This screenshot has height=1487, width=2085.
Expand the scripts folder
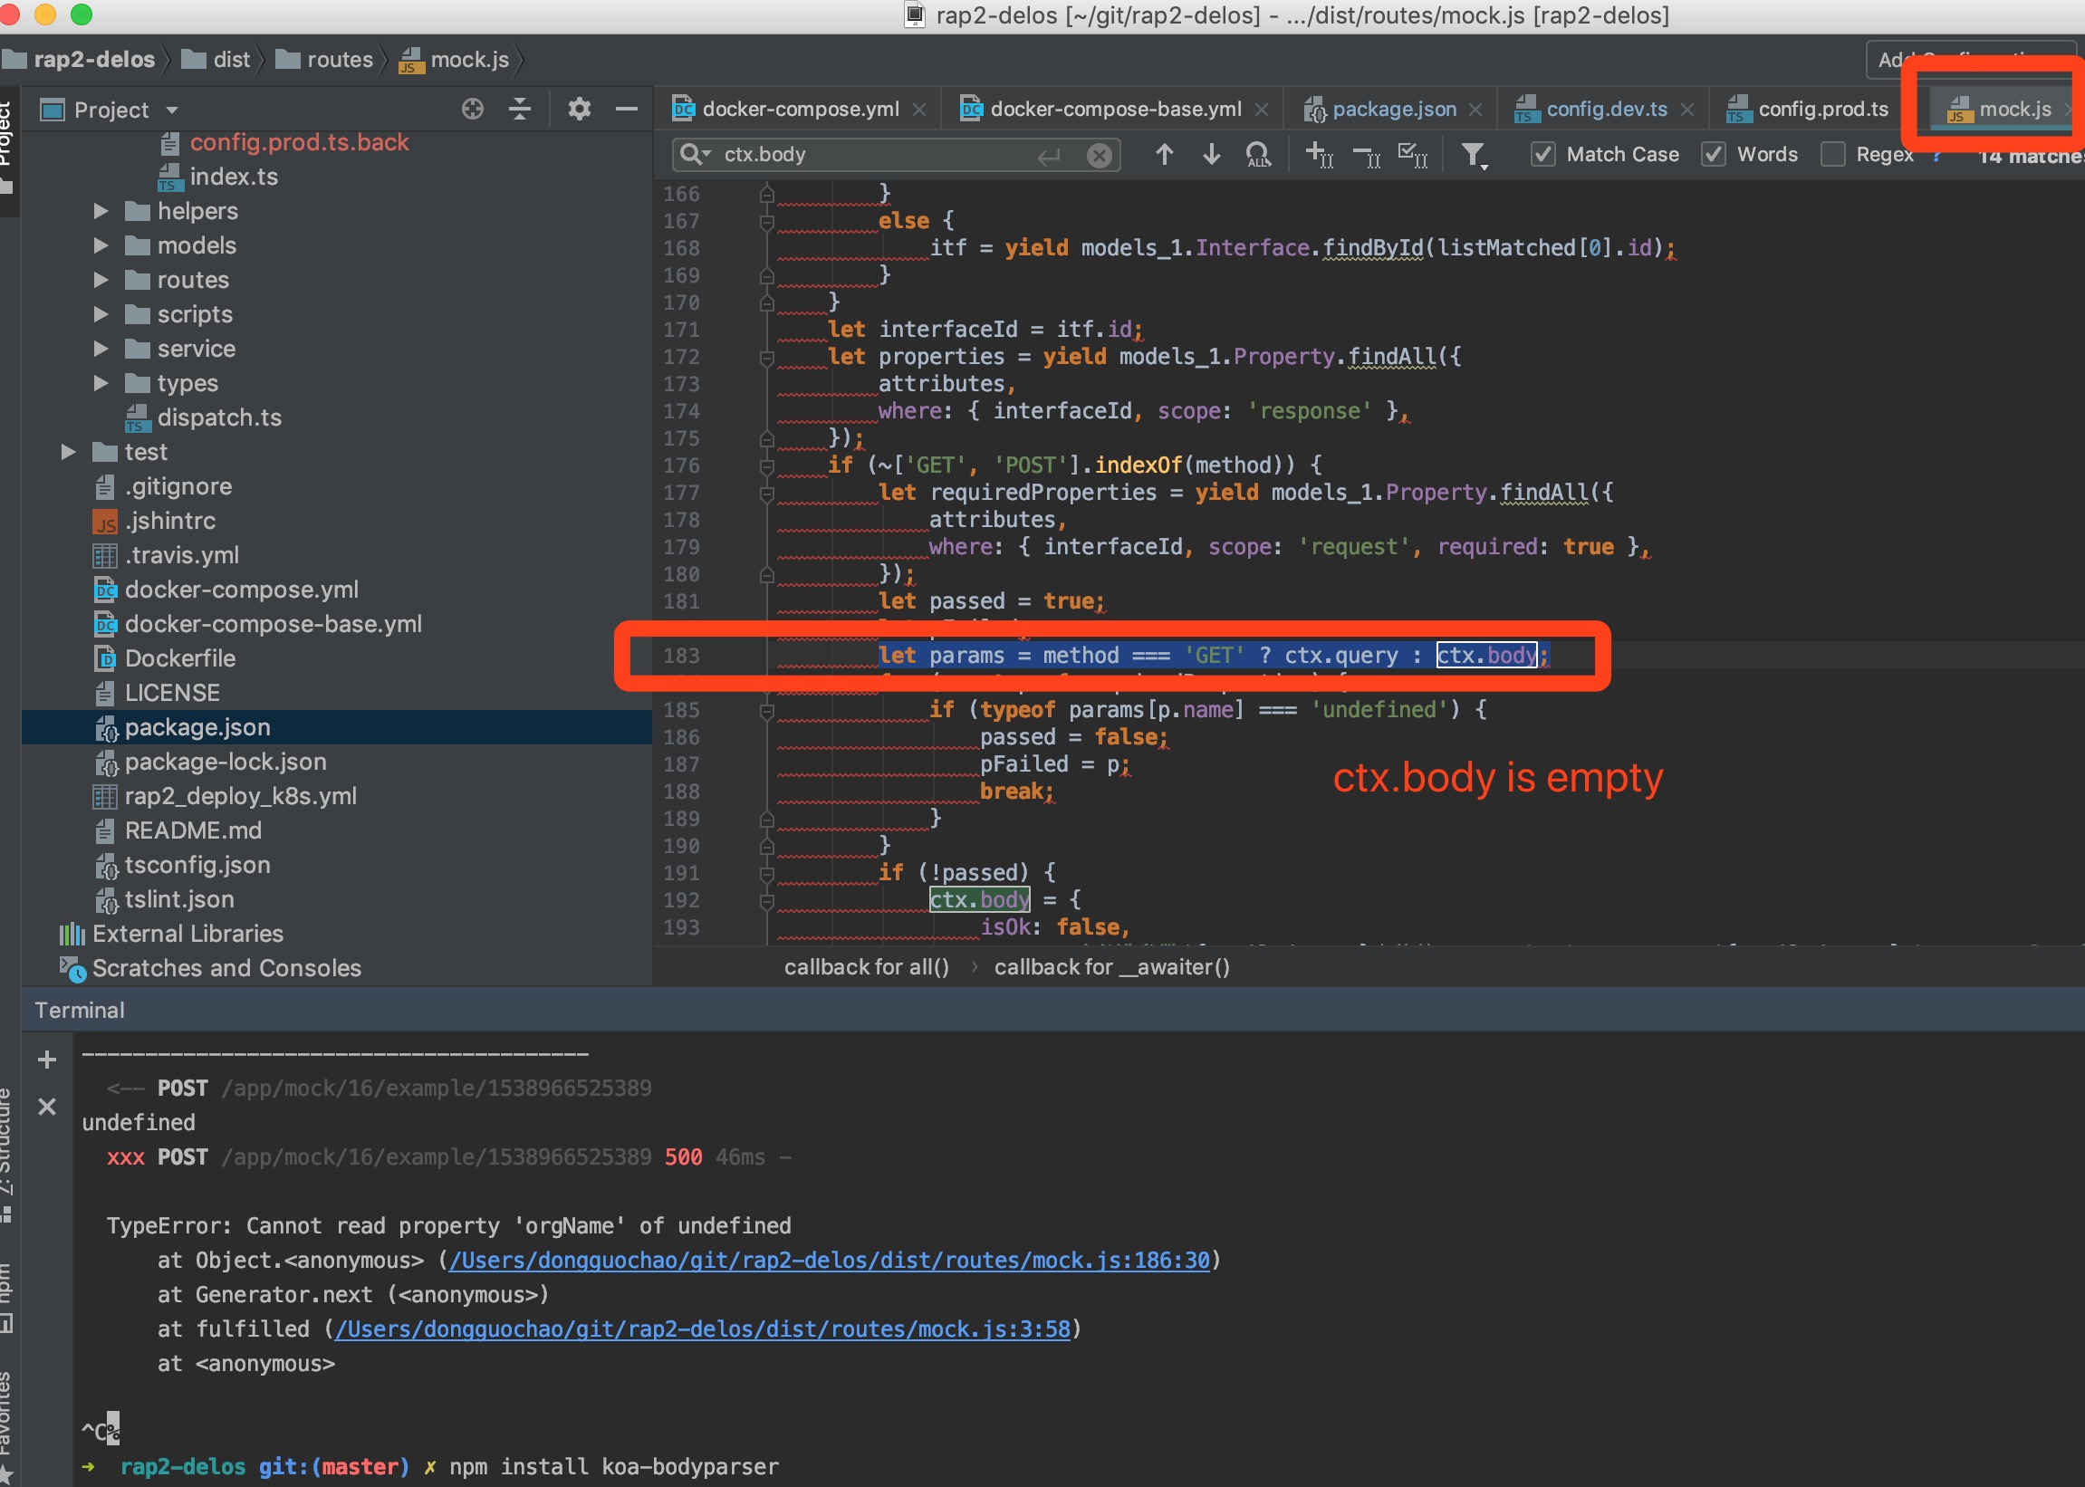pos(101,315)
